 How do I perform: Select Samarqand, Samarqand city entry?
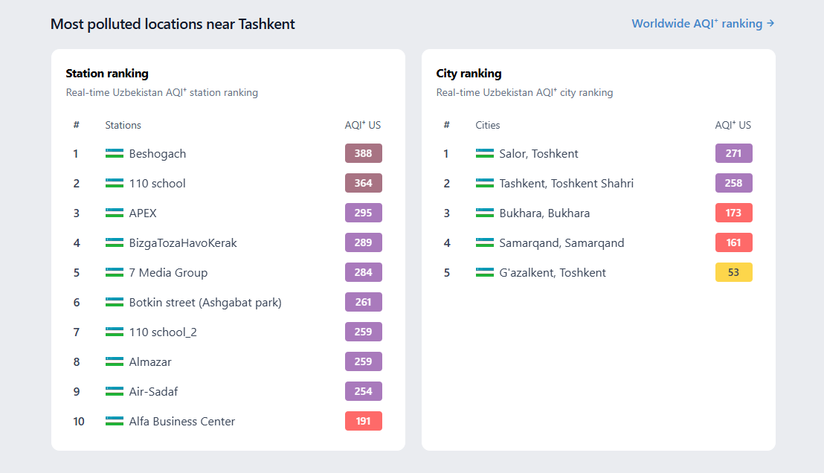tap(561, 242)
